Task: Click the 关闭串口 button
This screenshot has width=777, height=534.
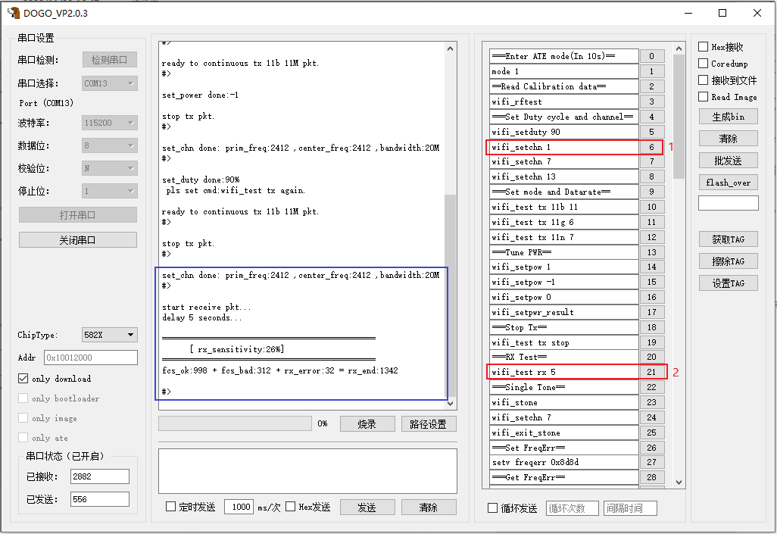Action: (x=78, y=240)
